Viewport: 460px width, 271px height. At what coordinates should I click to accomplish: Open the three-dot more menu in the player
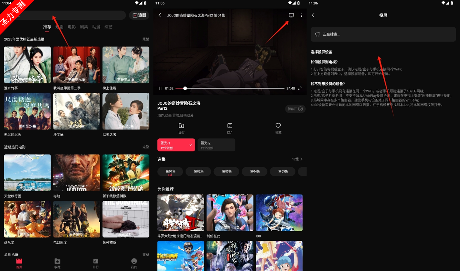point(302,15)
